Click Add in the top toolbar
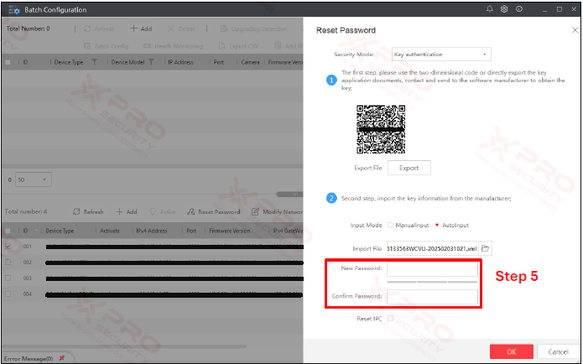 pos(141,29)
